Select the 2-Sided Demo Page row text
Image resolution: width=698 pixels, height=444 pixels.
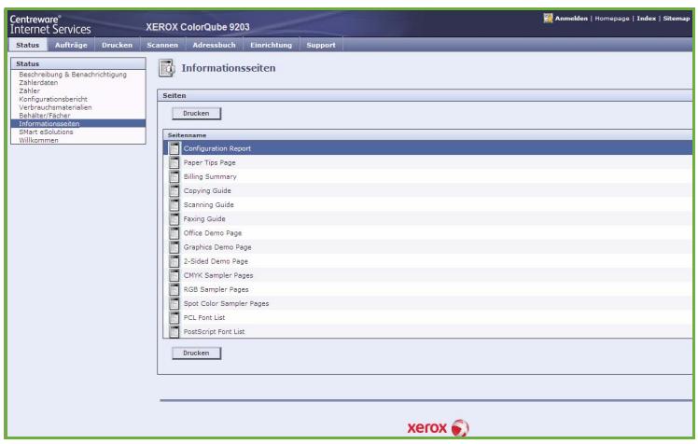pyautogui.click(x=216, y=261)
